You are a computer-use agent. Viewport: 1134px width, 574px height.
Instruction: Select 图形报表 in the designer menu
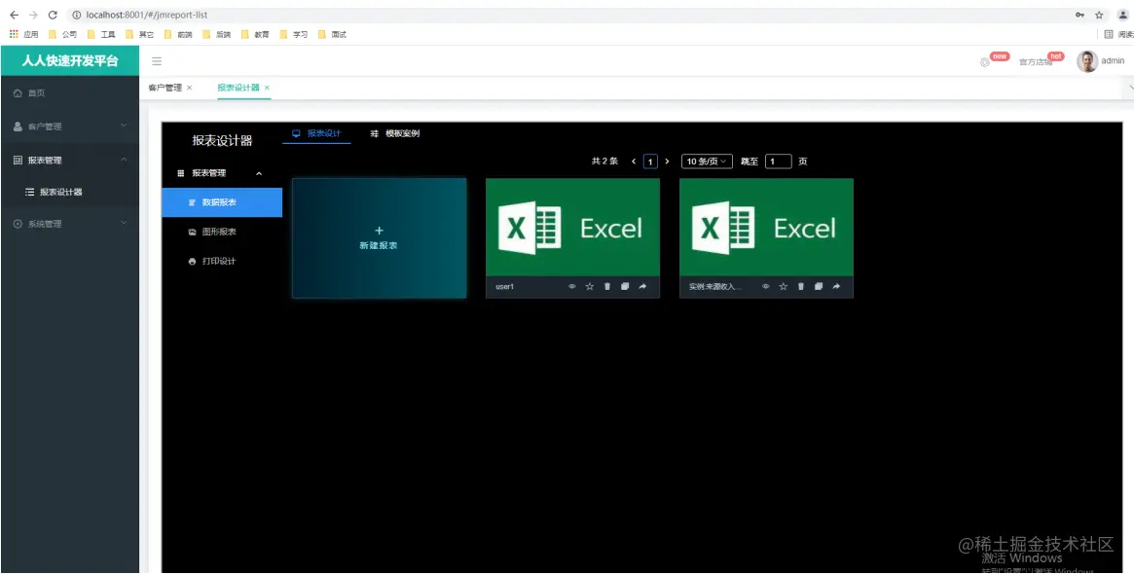pos(222,233)
